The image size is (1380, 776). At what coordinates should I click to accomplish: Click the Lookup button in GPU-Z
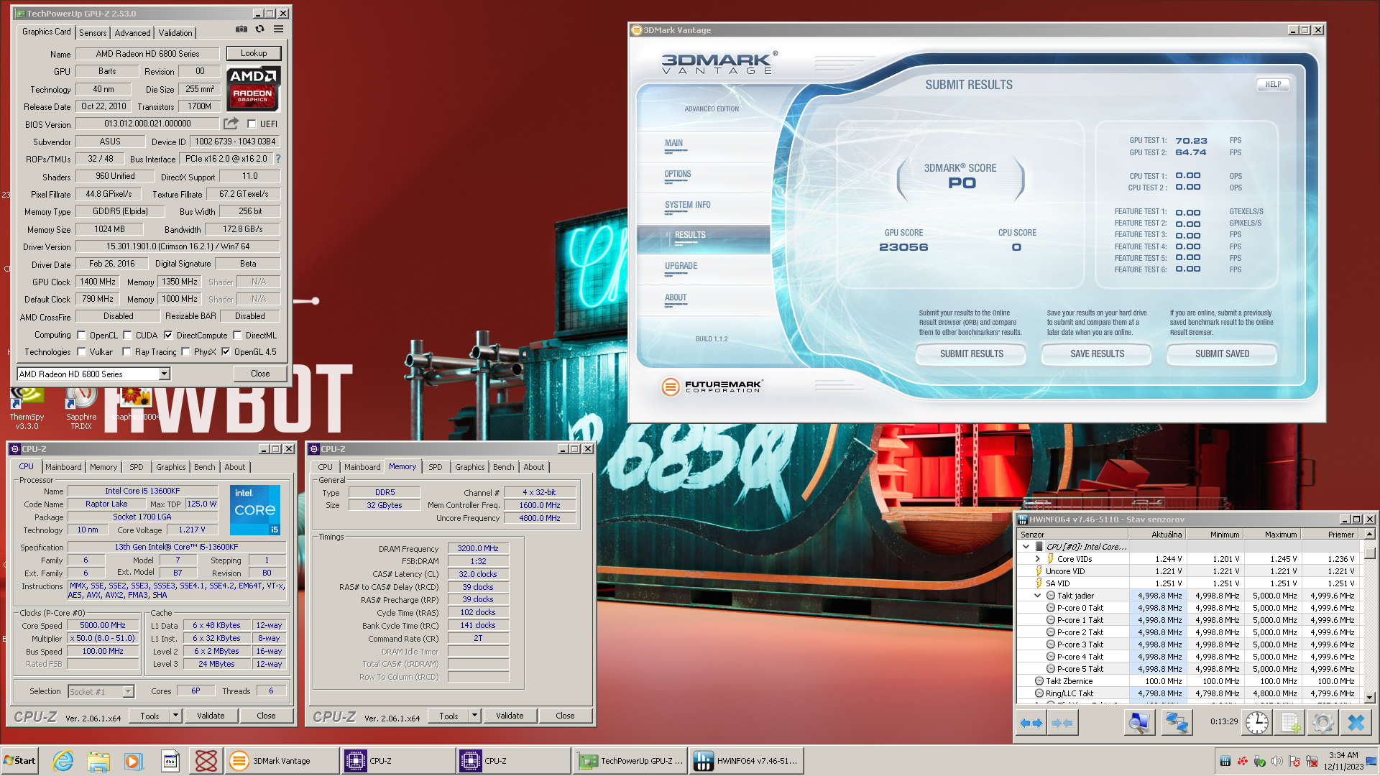pos(254,53)
